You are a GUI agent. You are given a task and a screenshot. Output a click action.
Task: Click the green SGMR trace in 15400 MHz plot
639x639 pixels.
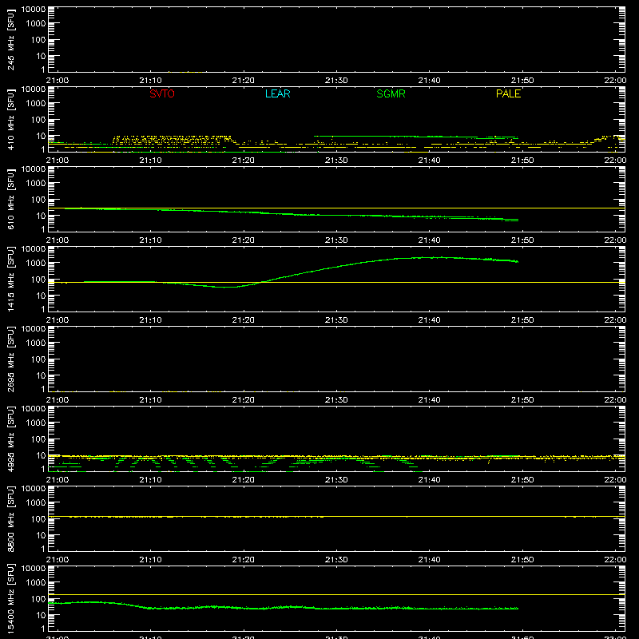pyautogui.click(x=284, y=607)
